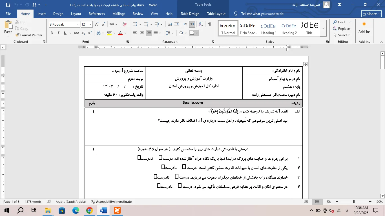385x216 pixels.
Task: Apply yellow text highlight color
Action: click(109, 33)
